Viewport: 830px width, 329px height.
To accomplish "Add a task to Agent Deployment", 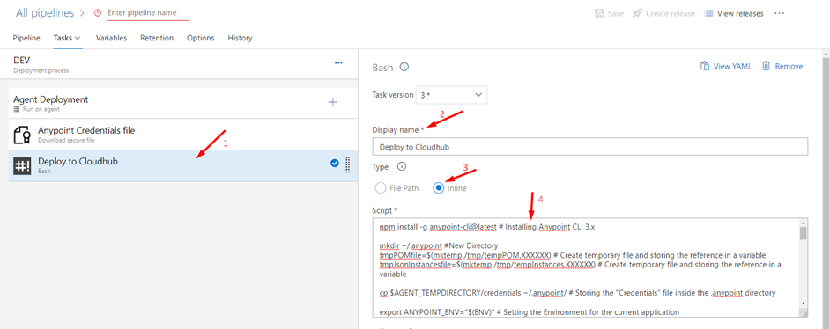I will point(333,102).
